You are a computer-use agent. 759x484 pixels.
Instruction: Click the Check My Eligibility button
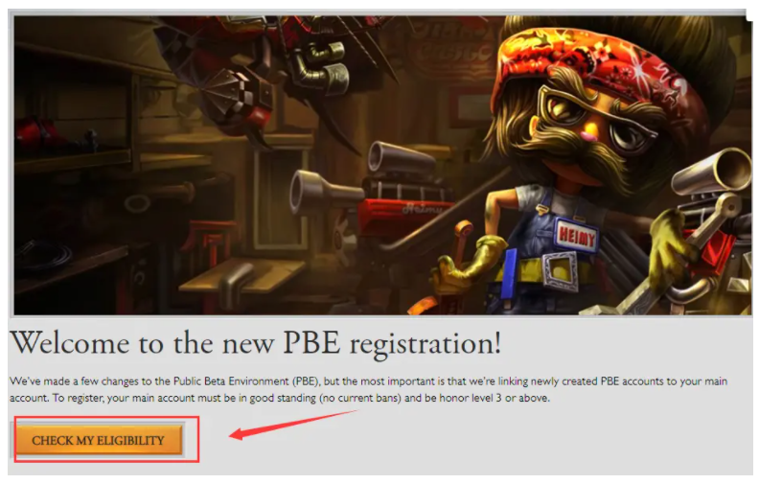(x=100, y=440)
